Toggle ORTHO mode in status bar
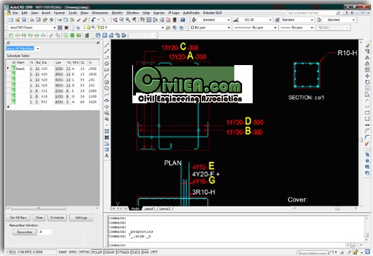 pyautogui.click(x=84, y=252)
